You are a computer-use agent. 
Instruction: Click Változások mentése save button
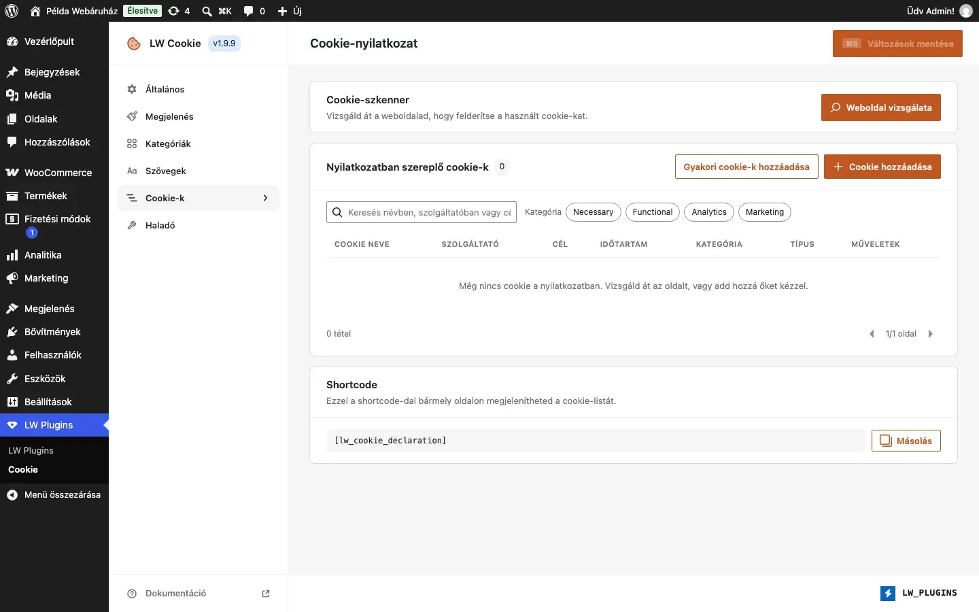(897, 44)
